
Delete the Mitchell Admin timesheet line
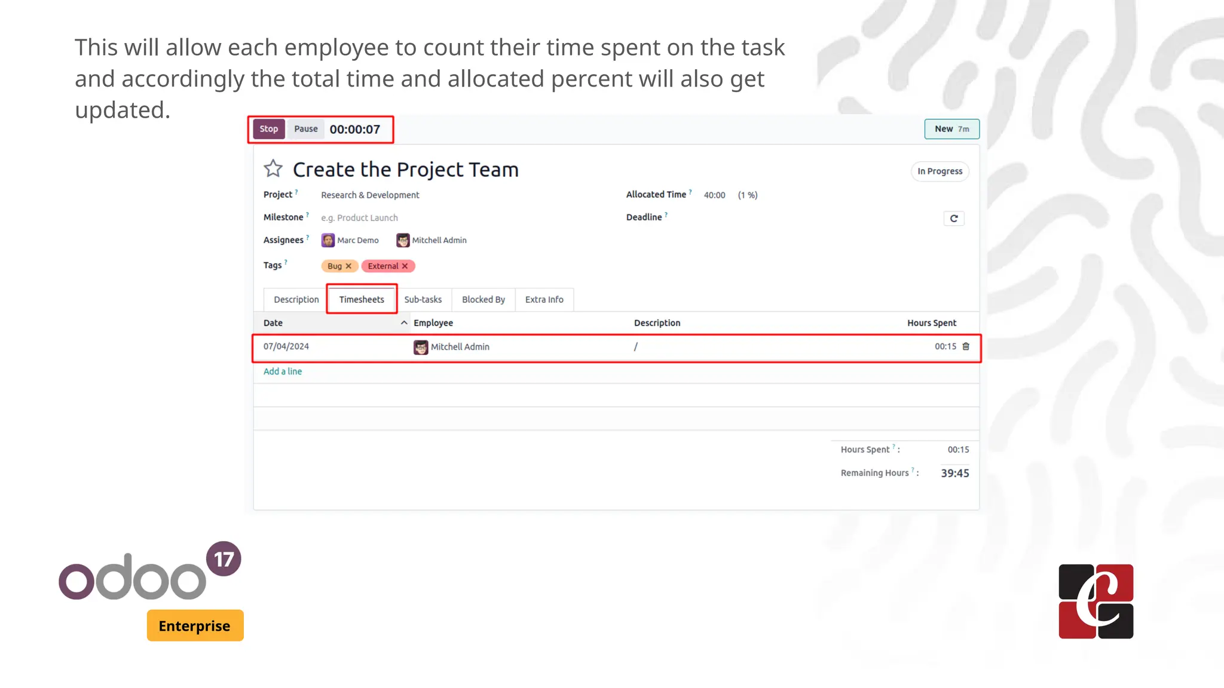(966, 346)
